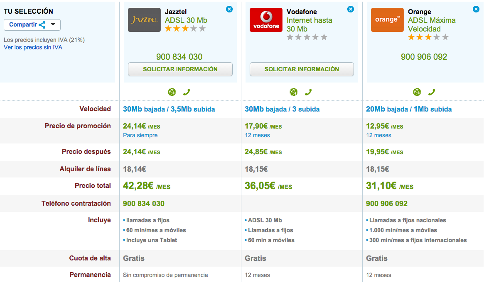Remove Jazztel from comparison with X icon
Screen dimensions: 484x282
click(x=229, y=9)
